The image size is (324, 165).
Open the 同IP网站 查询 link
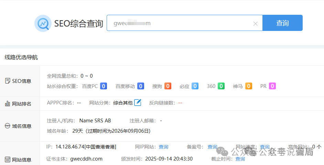163,147
